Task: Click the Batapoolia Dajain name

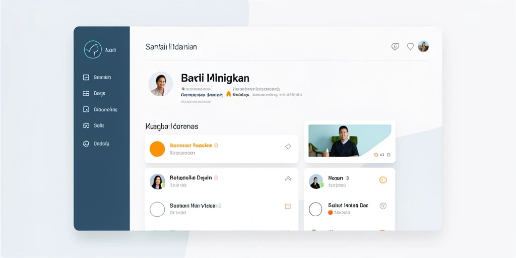Action: click(x=191, y=178)
